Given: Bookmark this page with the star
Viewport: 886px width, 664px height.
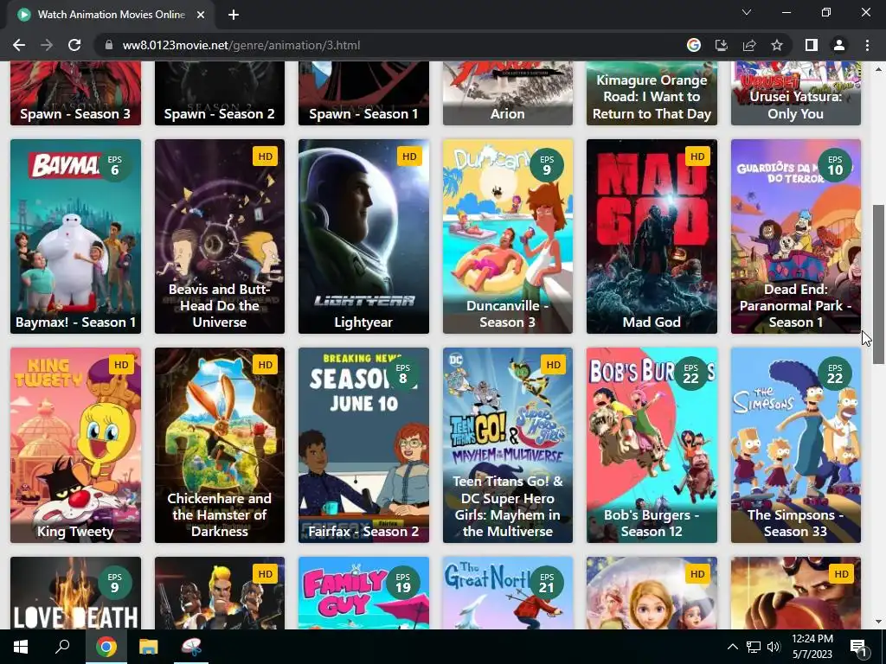Looking at the screenshot, I should (x=777, y=45).
